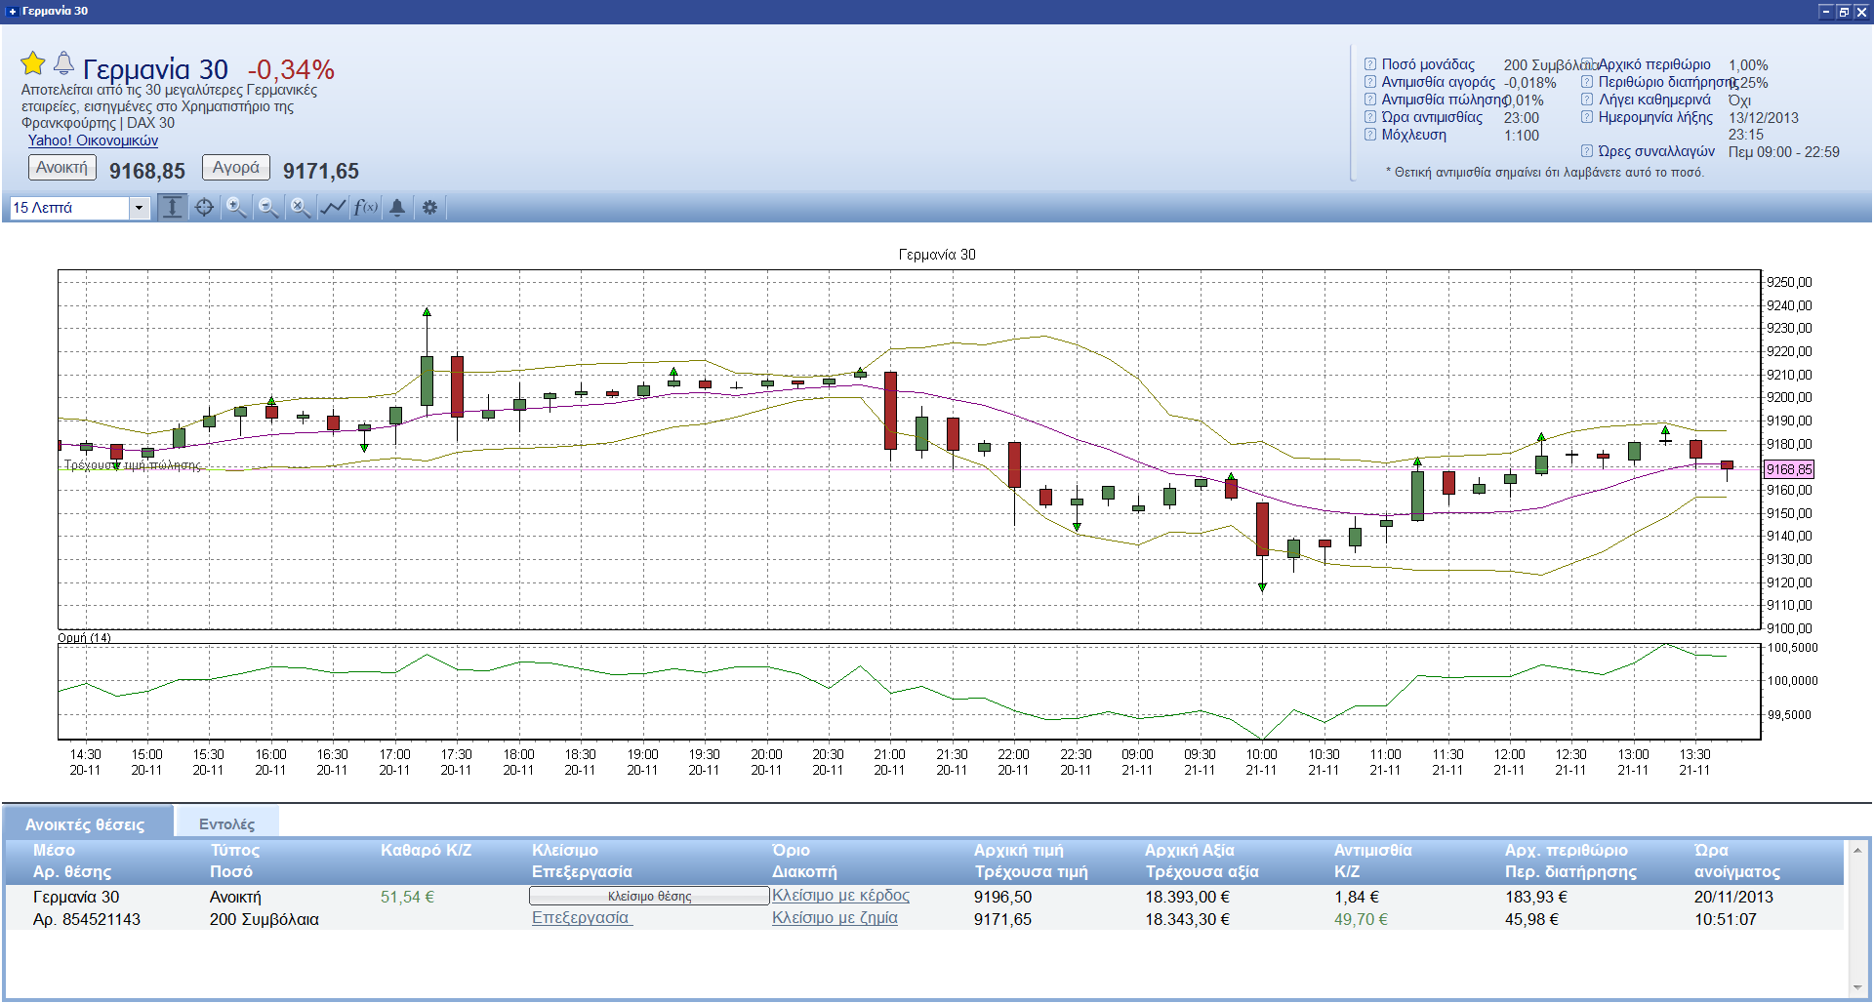Click the position number Αρ. 854521143
The image size is (1874, 1003).
tap(87, 919)
